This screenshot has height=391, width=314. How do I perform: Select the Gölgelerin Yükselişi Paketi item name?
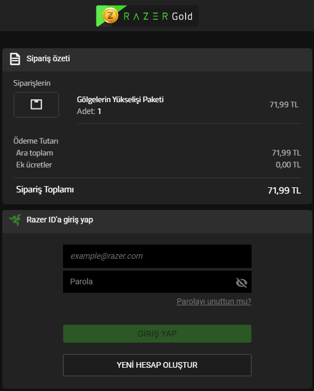tap(120, 99)
